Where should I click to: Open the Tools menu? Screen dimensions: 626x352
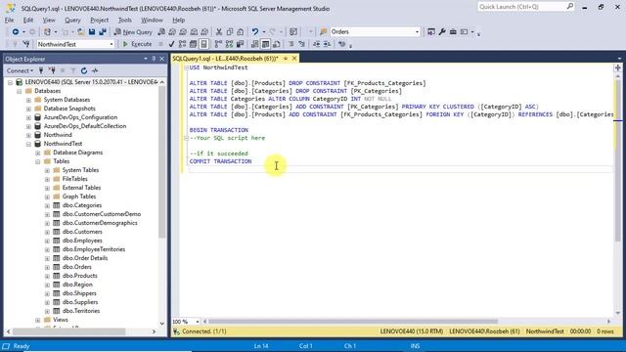tap(124, 20)
